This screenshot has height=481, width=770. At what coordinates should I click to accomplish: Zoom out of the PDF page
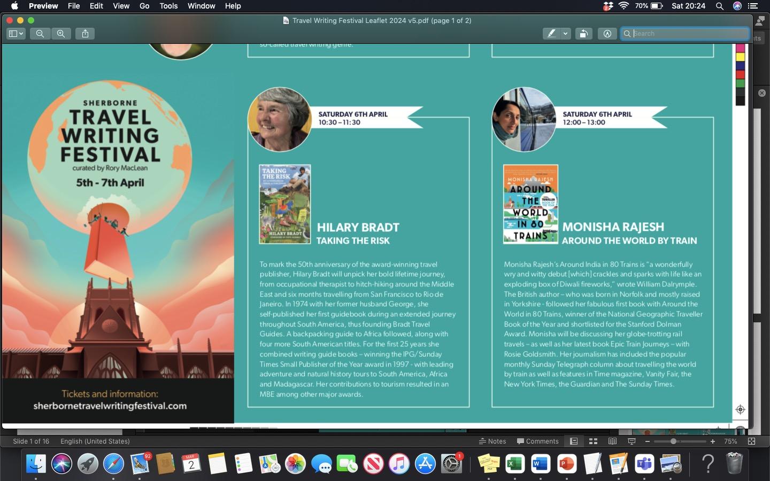[x=40, y=34]
